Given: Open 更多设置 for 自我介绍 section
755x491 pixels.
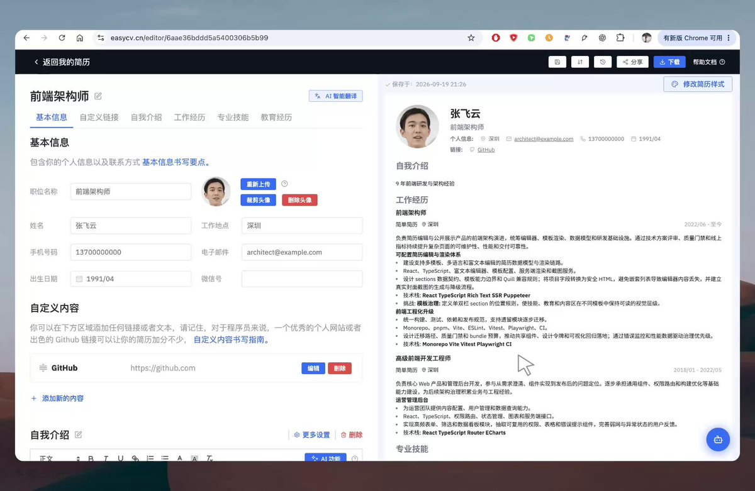Looking at the screenshot, I should (x=312, y=434).
